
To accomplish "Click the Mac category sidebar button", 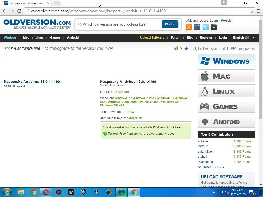I will (x=226, y=76).
